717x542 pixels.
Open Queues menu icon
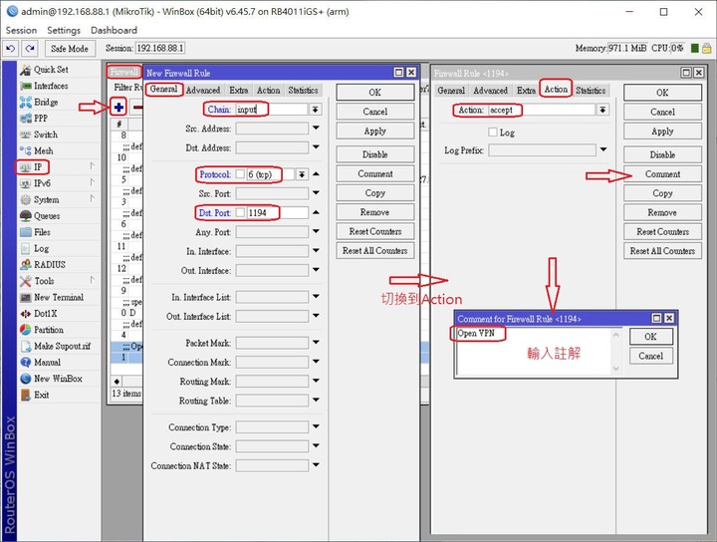(25, 216)
